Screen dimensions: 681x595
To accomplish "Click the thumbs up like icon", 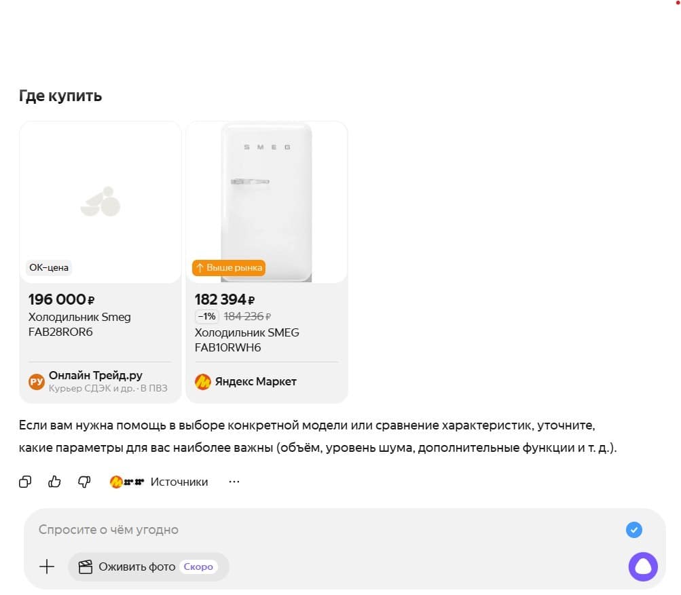I will click(x=55, y=482).
